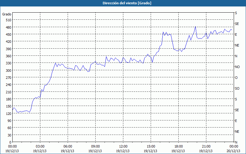Click the 09:00 time tick label
This screenshot has width=246, height=154.
click(x=95, y=147)
